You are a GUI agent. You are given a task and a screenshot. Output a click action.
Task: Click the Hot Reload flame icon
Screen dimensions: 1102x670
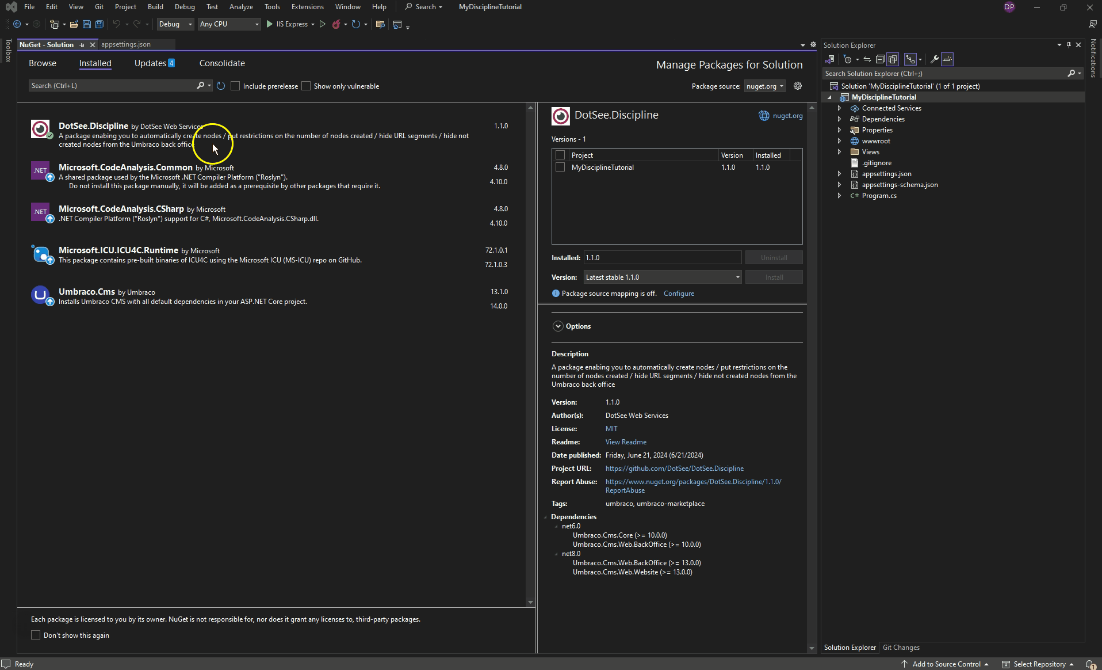pyautogui.click(x=336, y=24)
